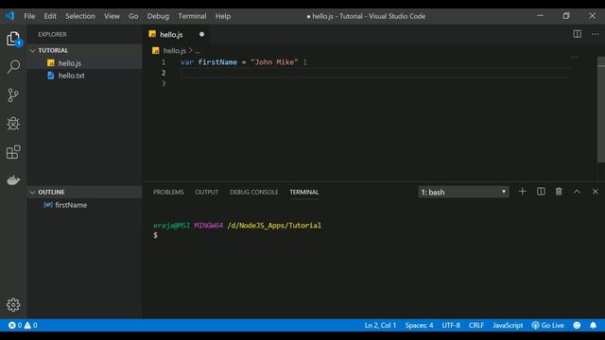Change encoding via UTF-8 entry

click(x=451, y=325)
